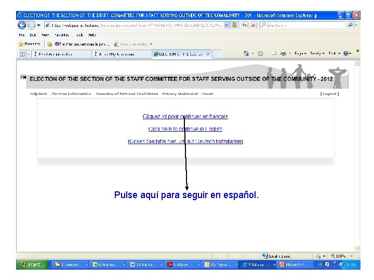Click the security padlock icon
Image resolution: width=374 pixels, height=280 pixels.
click(x=234, y=25)
